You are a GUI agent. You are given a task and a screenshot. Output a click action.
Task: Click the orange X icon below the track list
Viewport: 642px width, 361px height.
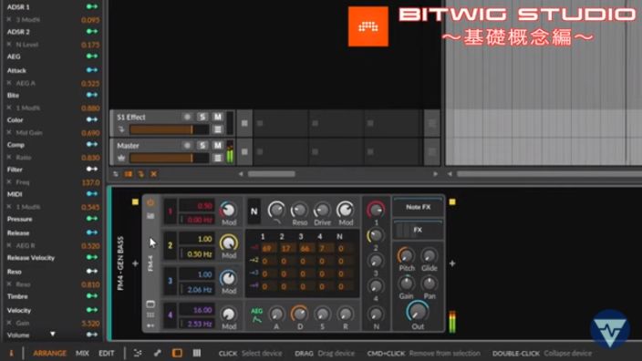click(153, 174)
